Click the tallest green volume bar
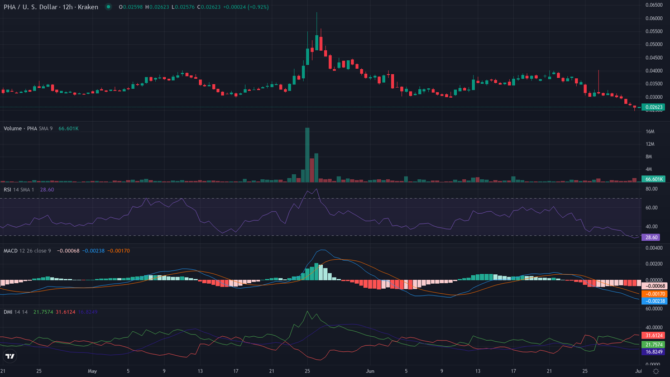This screenshot has height=377, width=670. point(307,155)
